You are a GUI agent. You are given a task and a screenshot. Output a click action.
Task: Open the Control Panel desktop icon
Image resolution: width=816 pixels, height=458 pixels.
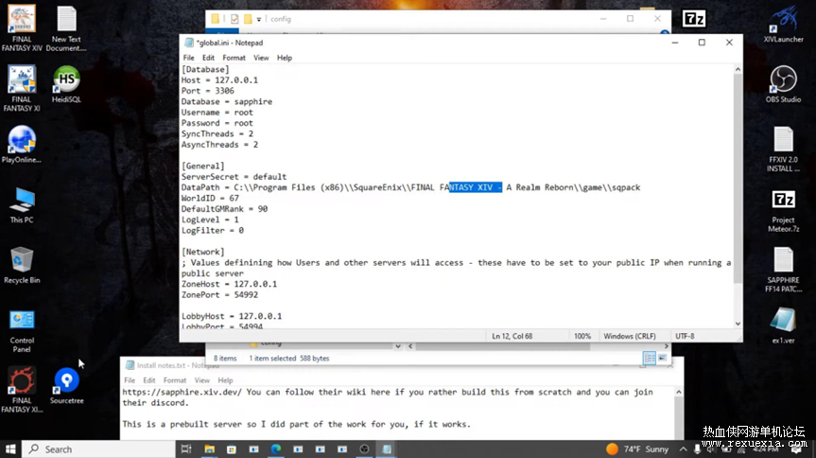pyautogui.click(x=22, y=330)
